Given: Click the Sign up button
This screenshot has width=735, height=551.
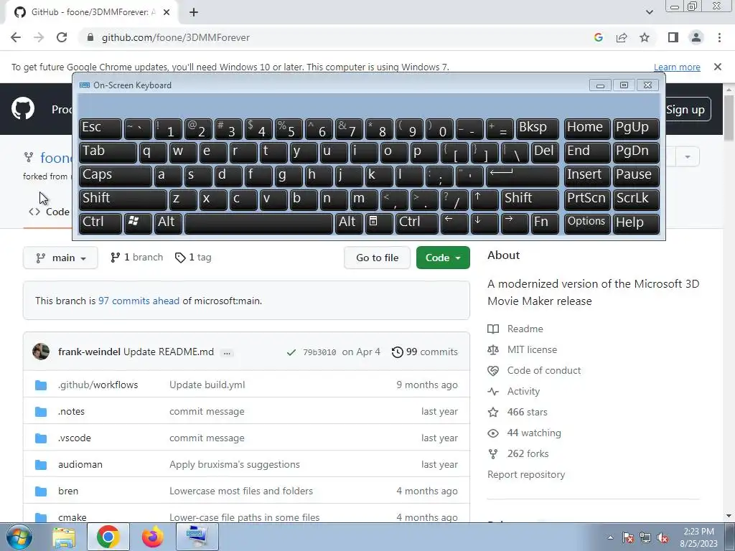Looking at the screenshot, I should point(685,110).
